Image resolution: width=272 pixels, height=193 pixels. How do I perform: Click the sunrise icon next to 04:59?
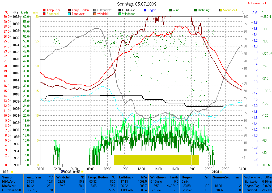(82, 172)
